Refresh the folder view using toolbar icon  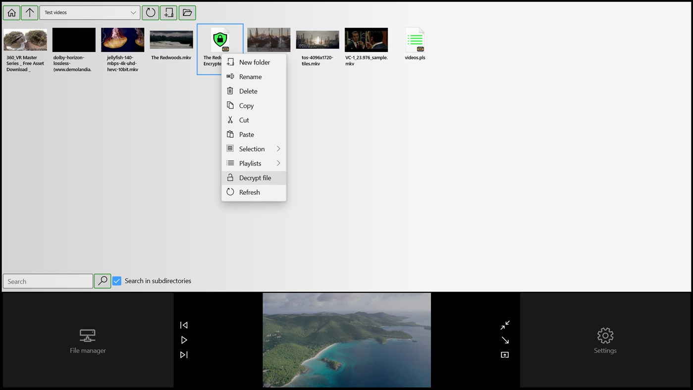coord(150,12)
